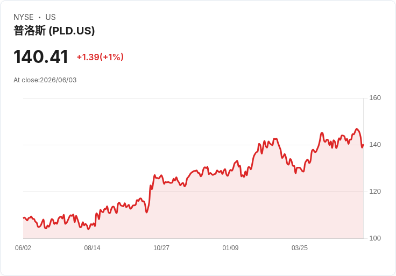The image size is (396, 276).
Task: Click the chart's highest peak near 147
Action: 357,129
